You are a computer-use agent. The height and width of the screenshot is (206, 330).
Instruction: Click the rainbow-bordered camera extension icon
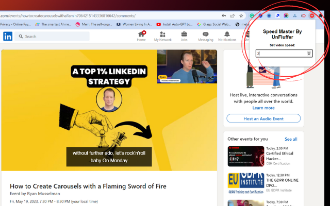pos(286,16)
